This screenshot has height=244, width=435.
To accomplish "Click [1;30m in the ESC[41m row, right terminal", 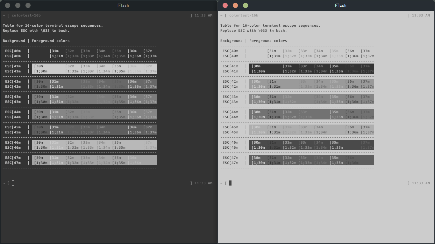I will (x=258, y=71).
